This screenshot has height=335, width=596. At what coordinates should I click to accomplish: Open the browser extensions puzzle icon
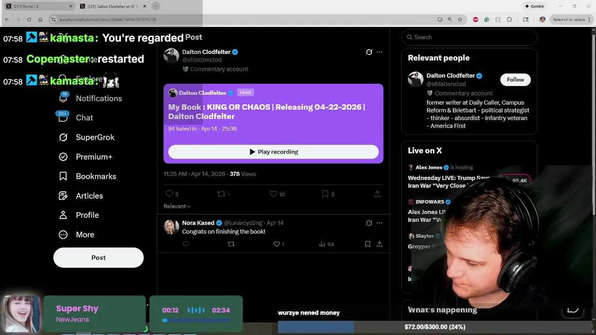tap(509, 20)
